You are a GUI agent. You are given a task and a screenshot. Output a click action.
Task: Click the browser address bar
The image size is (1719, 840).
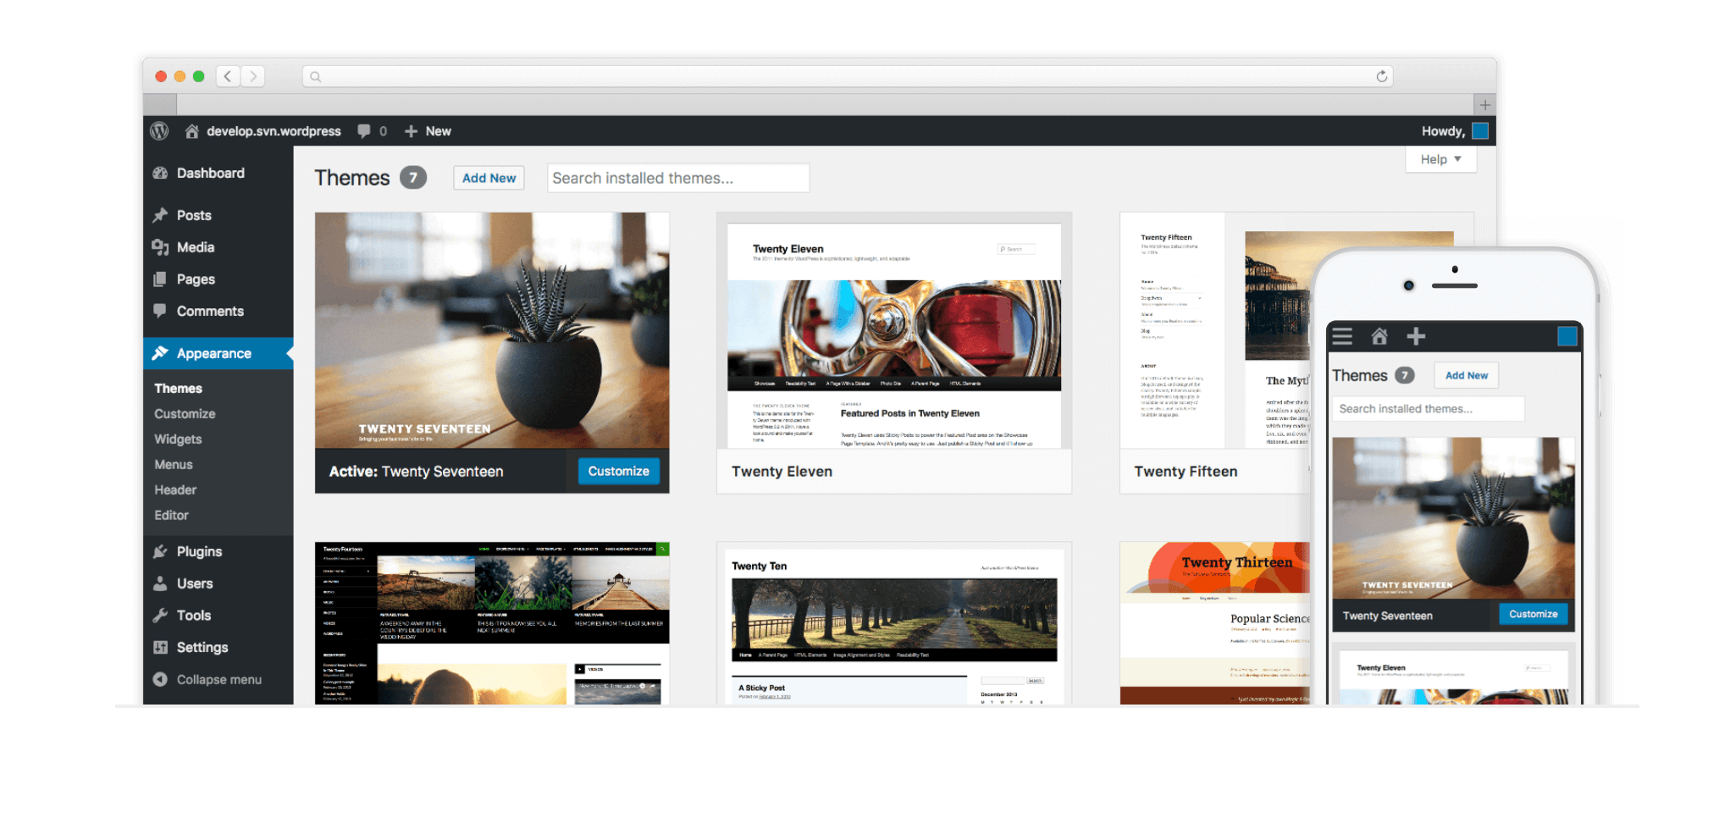(x=848, y=76)
